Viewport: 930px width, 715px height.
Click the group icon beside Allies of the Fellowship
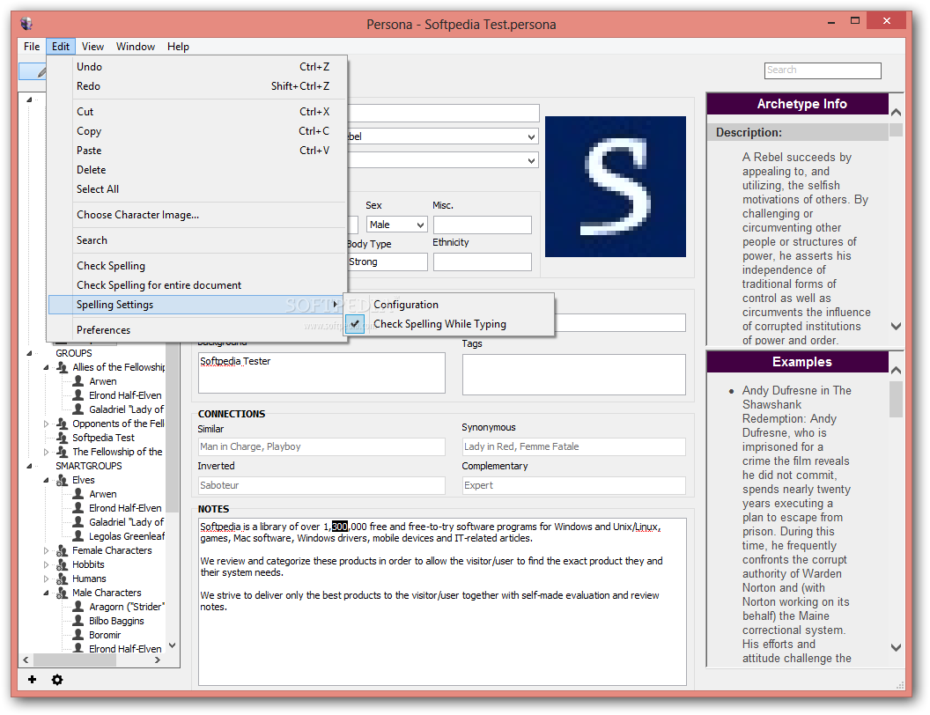tap(62, 367)
